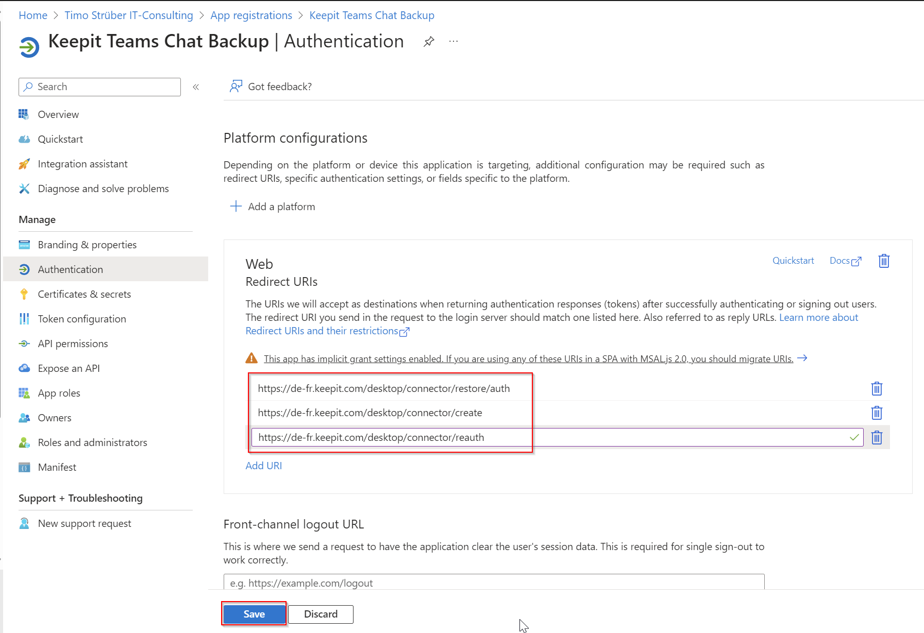Screen dimensions: 924x633
Task: Click the Got feedback icon
Action: (236, 87)
